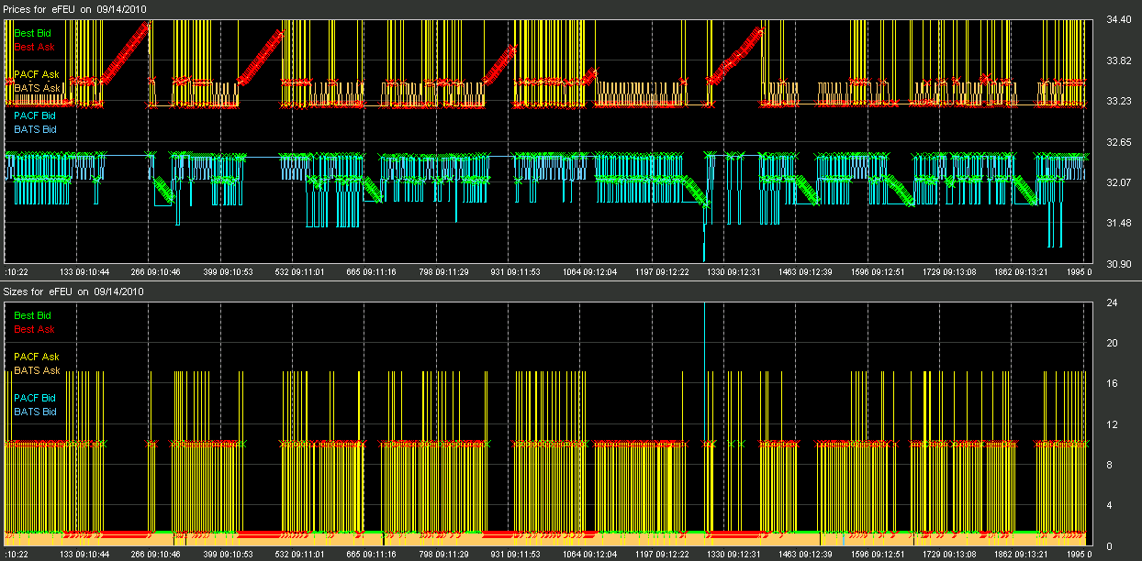Pick the PACF Bid legend label in Sizes chart

(x=34, y=398)
